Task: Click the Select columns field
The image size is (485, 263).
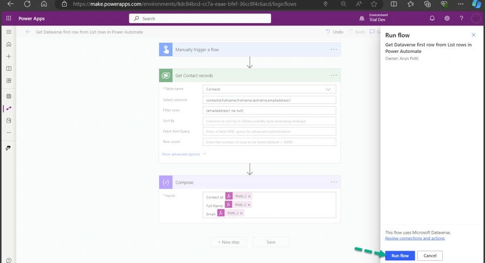Action: coord(269,100)
